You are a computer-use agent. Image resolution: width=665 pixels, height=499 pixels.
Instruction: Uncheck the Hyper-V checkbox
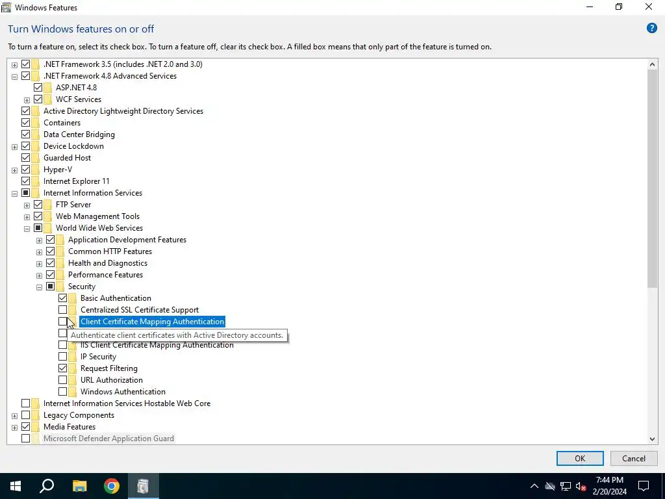25,170
